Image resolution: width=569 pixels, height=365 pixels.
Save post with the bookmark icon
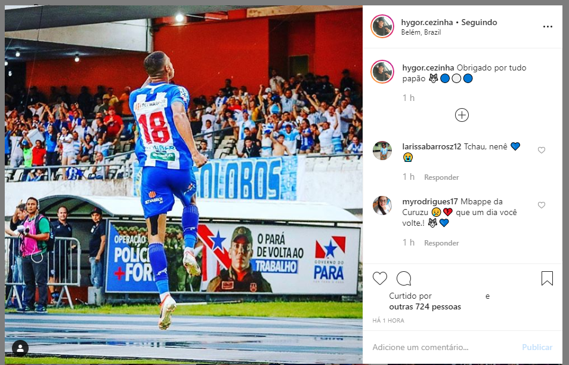click(547, 278)
